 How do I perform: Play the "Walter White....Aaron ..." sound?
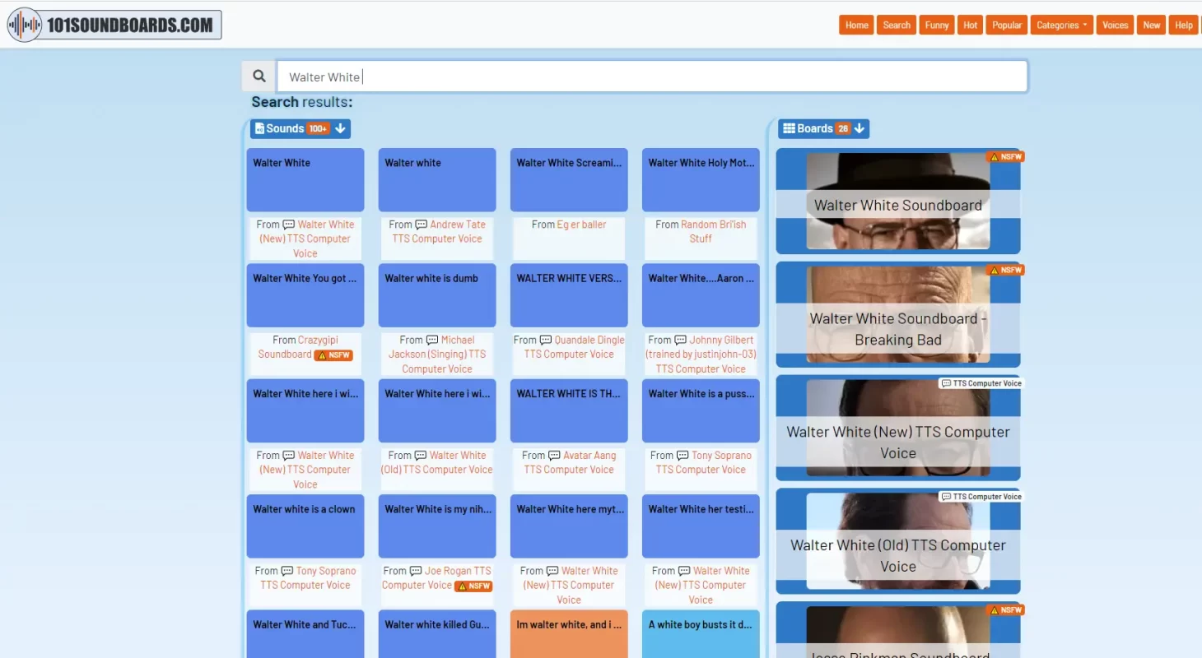[701, 294]
